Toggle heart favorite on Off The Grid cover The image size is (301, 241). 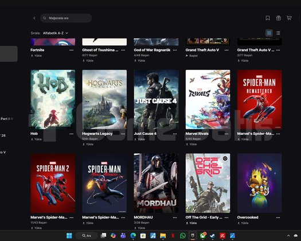point(225,158)
